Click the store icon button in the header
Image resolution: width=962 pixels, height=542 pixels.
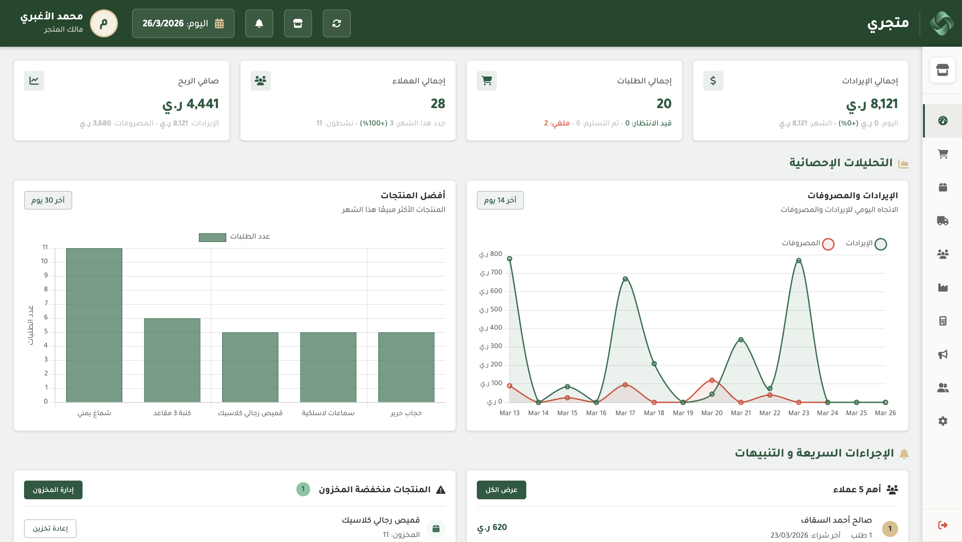298,23
